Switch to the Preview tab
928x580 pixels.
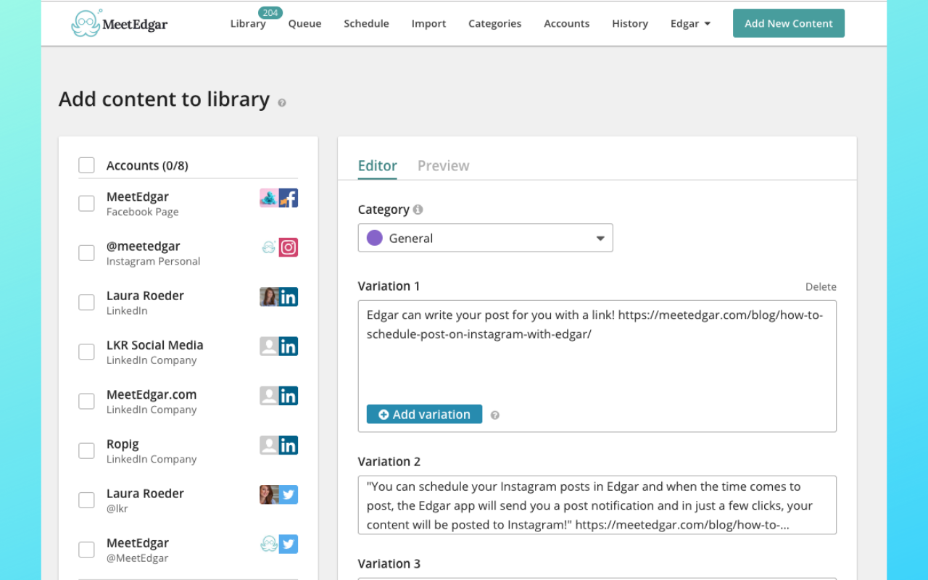coord(444,166)
